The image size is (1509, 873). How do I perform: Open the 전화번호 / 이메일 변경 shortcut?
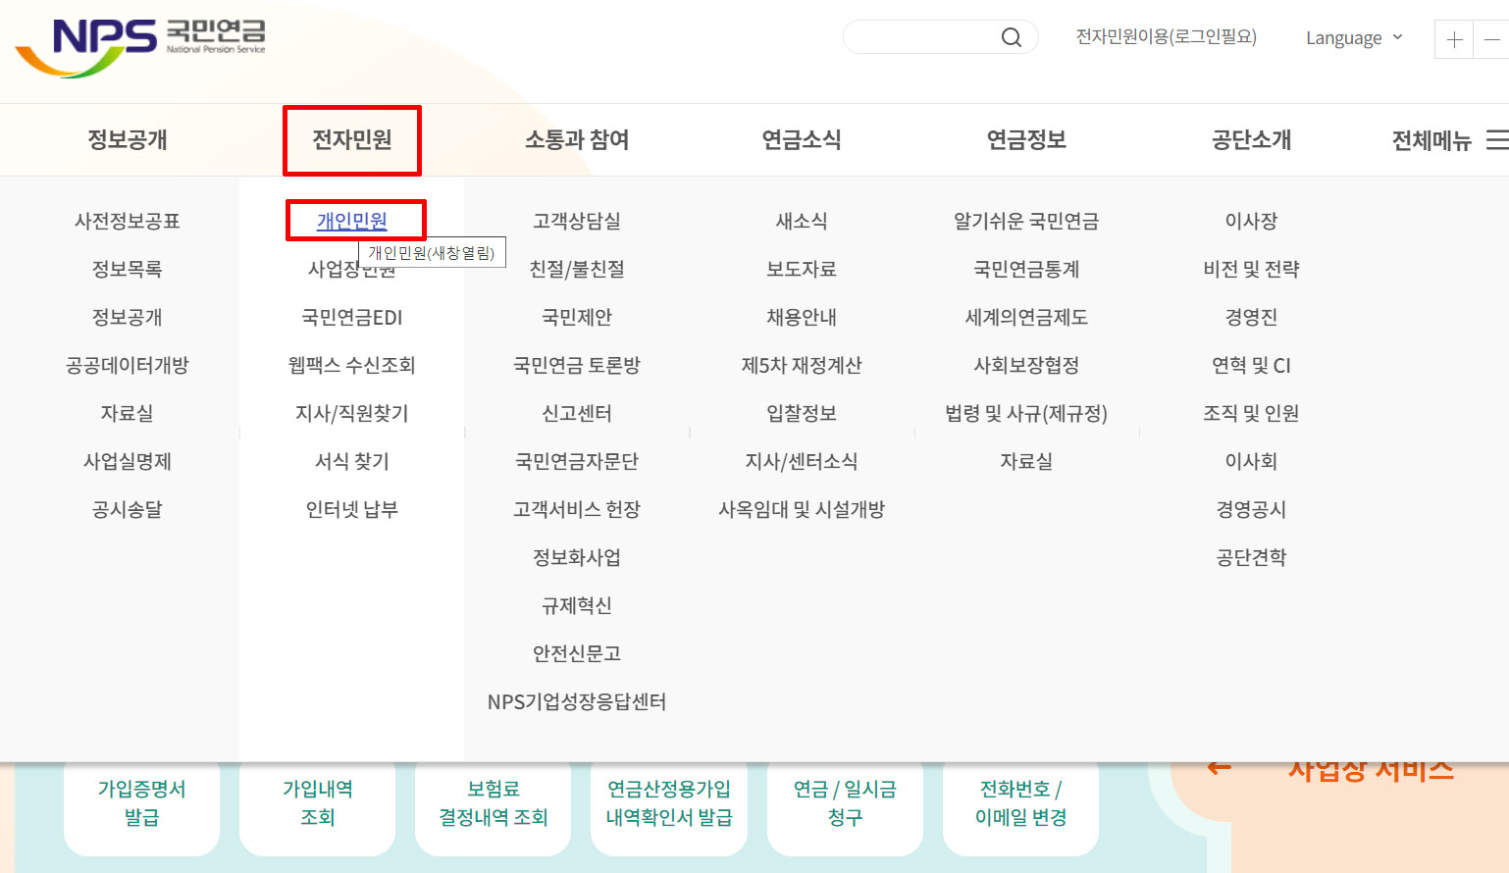pos(1020,804)
